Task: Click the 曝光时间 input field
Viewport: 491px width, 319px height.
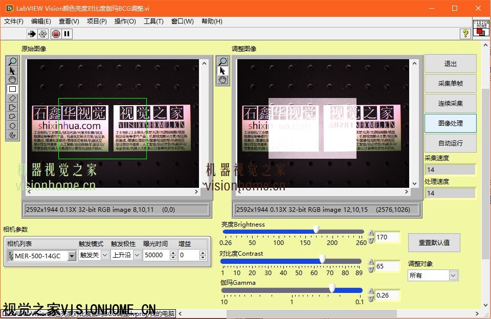Action: 157,255
